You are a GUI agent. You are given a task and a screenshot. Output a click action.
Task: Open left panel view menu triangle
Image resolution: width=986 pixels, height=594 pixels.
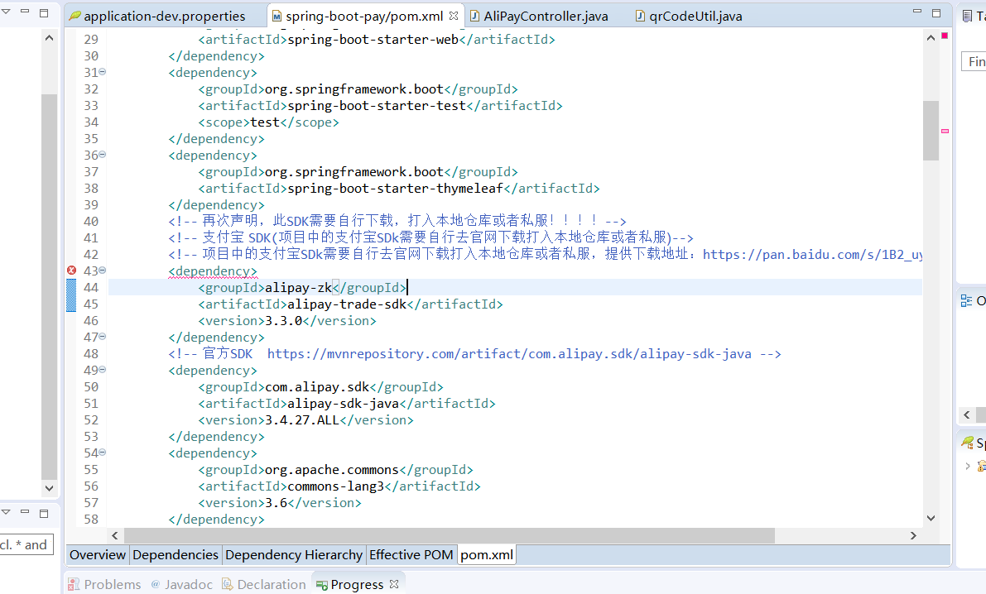[6, 12]
